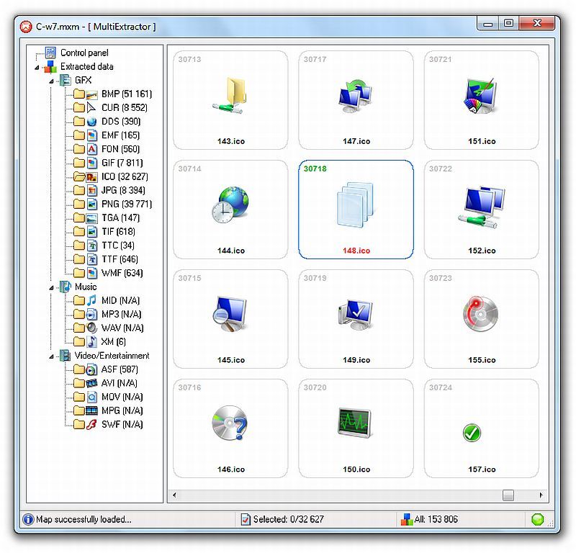Click the MPG filmstrip icon
Image resolution: width=576 pixels, height=553 pixels.
coord(92,411)
